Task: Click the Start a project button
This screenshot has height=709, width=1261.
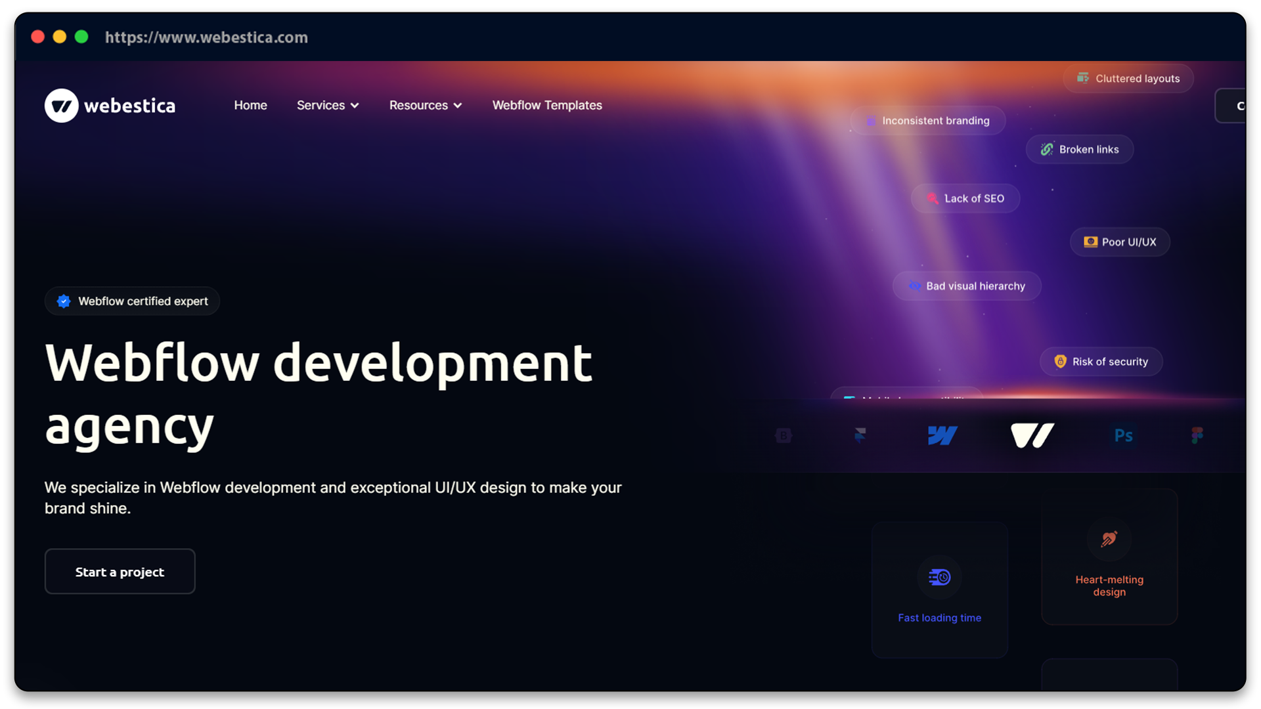Action: pos(120,572)
